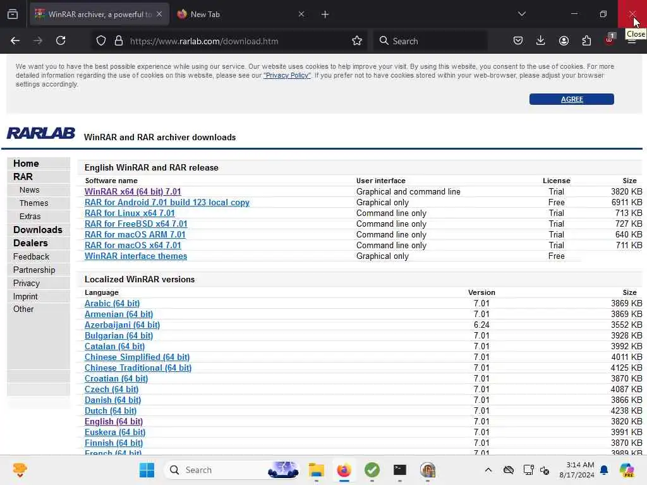
Task: Click the AGREE cookie button
Action: 571,99
